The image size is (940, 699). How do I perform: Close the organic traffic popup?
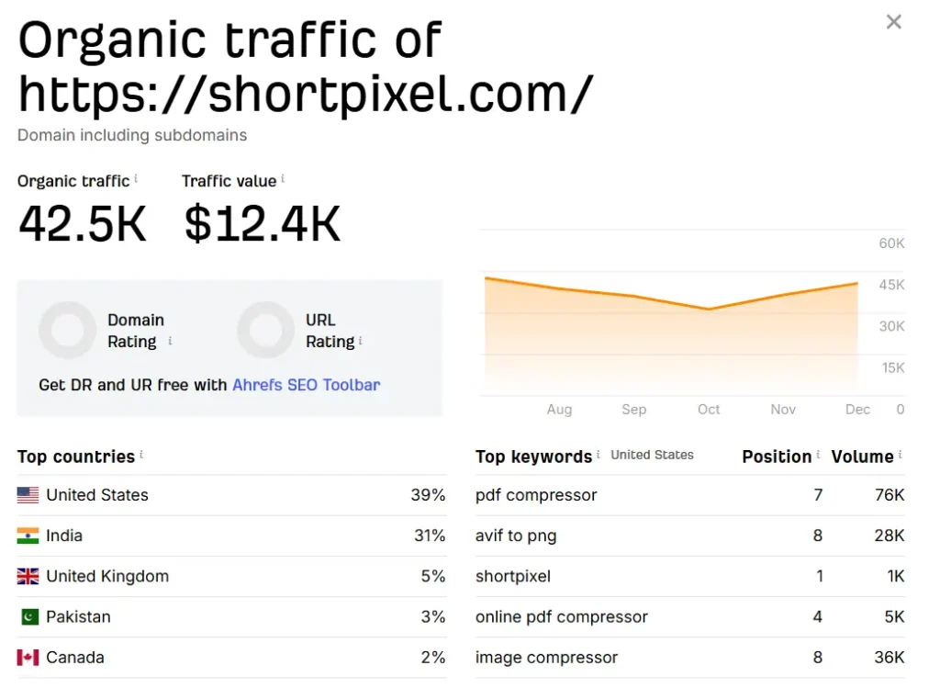point(893,22)
